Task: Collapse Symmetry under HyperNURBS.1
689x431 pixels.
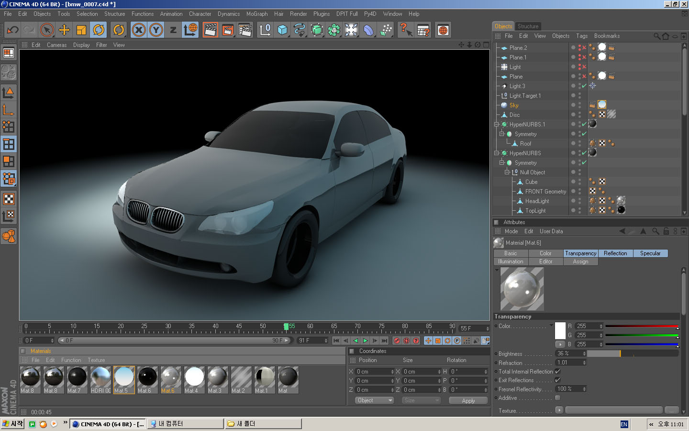Action: pos(502,134)
